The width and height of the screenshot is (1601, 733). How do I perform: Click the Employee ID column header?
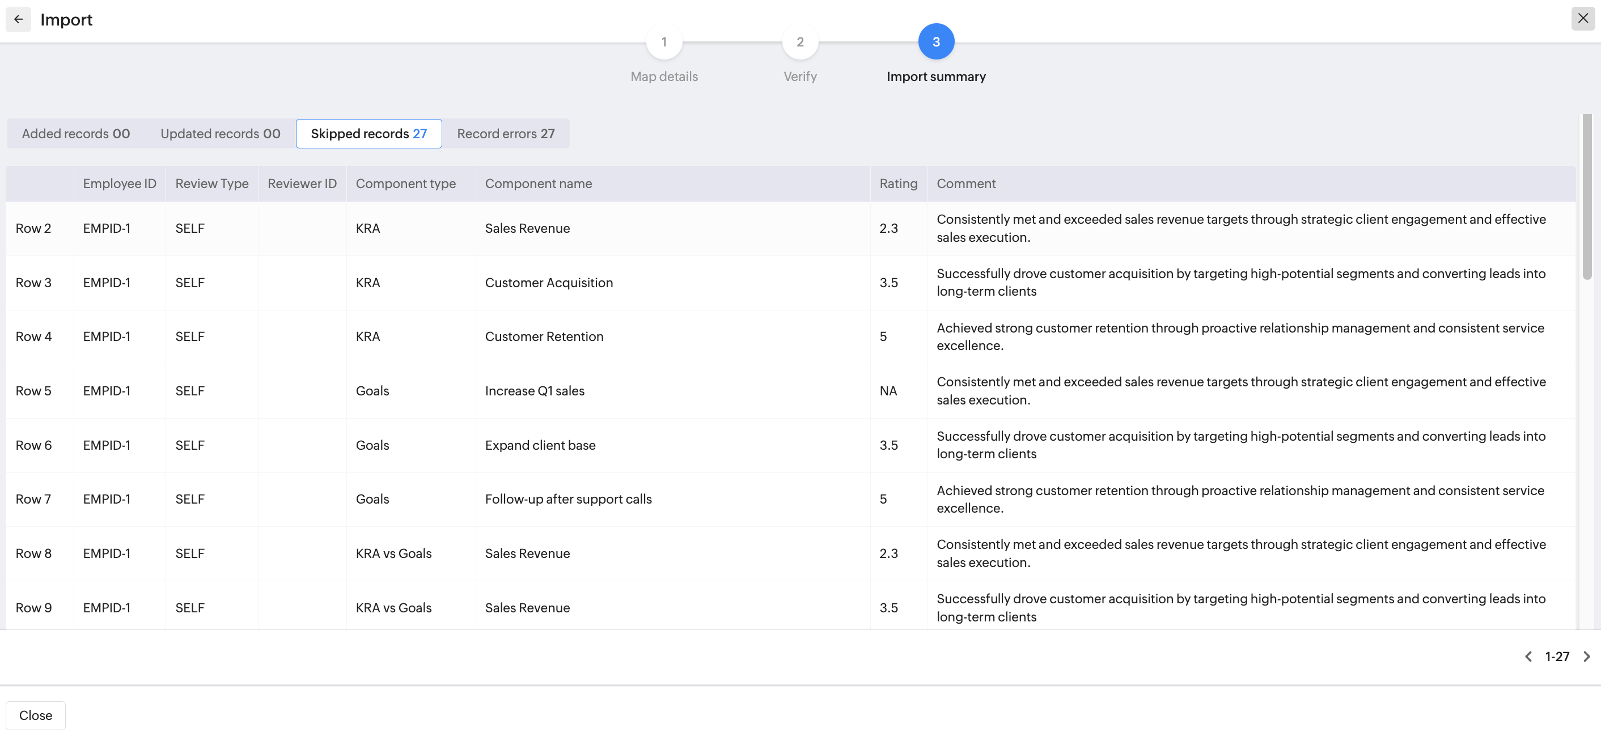pos(119,184)
